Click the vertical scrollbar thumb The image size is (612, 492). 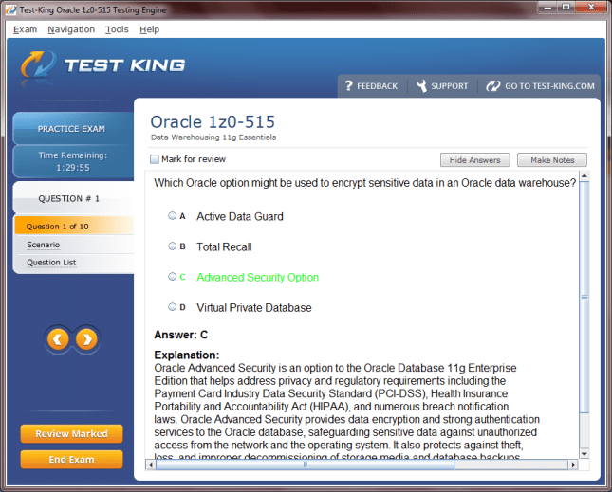point(584,297)
